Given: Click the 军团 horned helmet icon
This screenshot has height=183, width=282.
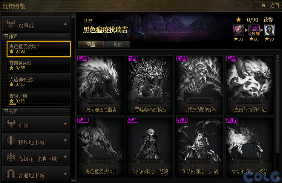Looking at the screenshot, I should point(11,124).
